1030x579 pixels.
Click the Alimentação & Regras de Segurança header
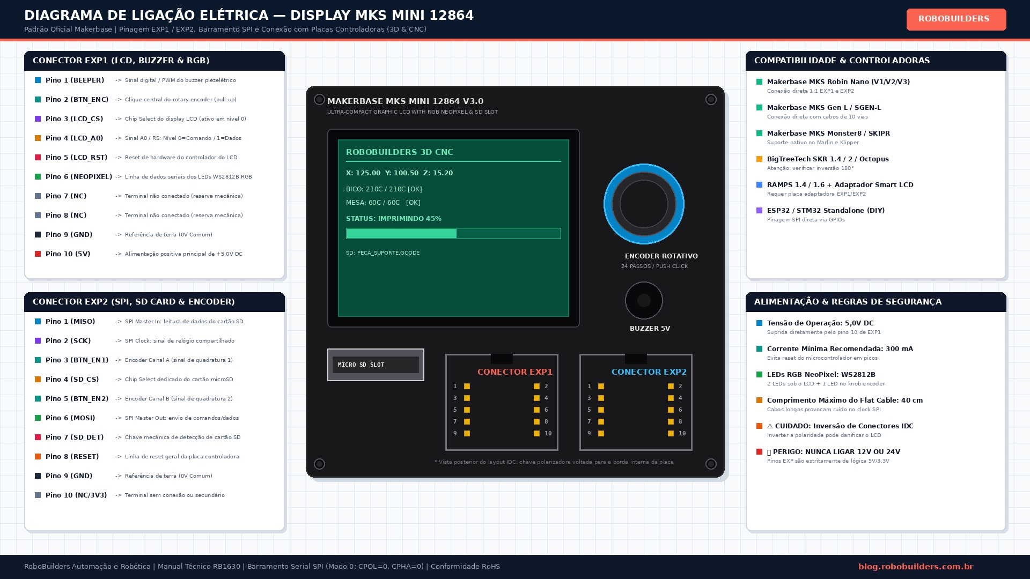[876, 302]
